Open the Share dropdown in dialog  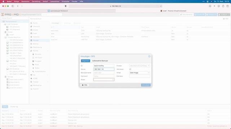(113, 80)
